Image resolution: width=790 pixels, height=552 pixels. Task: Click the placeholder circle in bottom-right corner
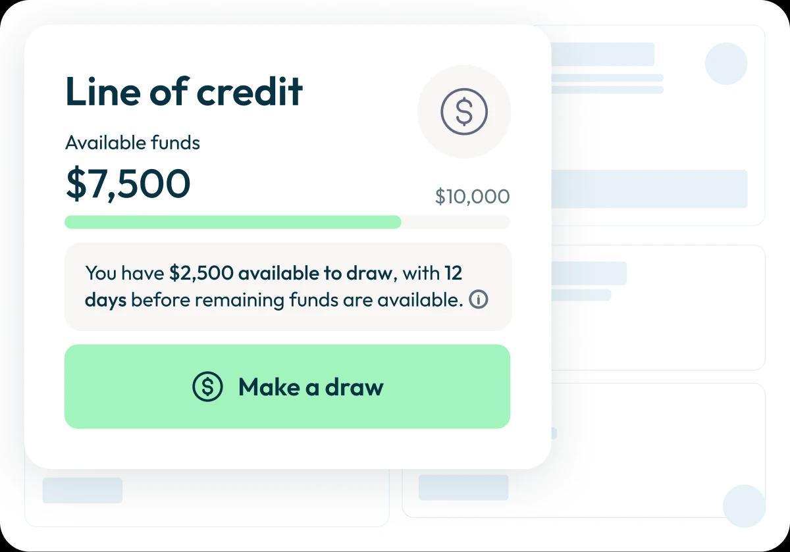tap(744, 506)
